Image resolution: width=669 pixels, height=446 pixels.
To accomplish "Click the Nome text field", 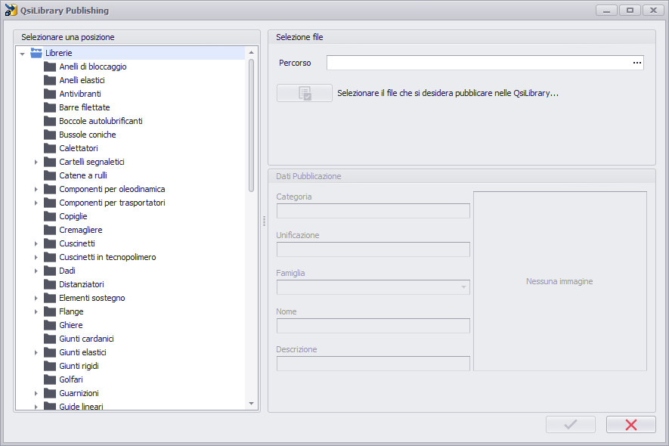I will [x=373, y=326].
